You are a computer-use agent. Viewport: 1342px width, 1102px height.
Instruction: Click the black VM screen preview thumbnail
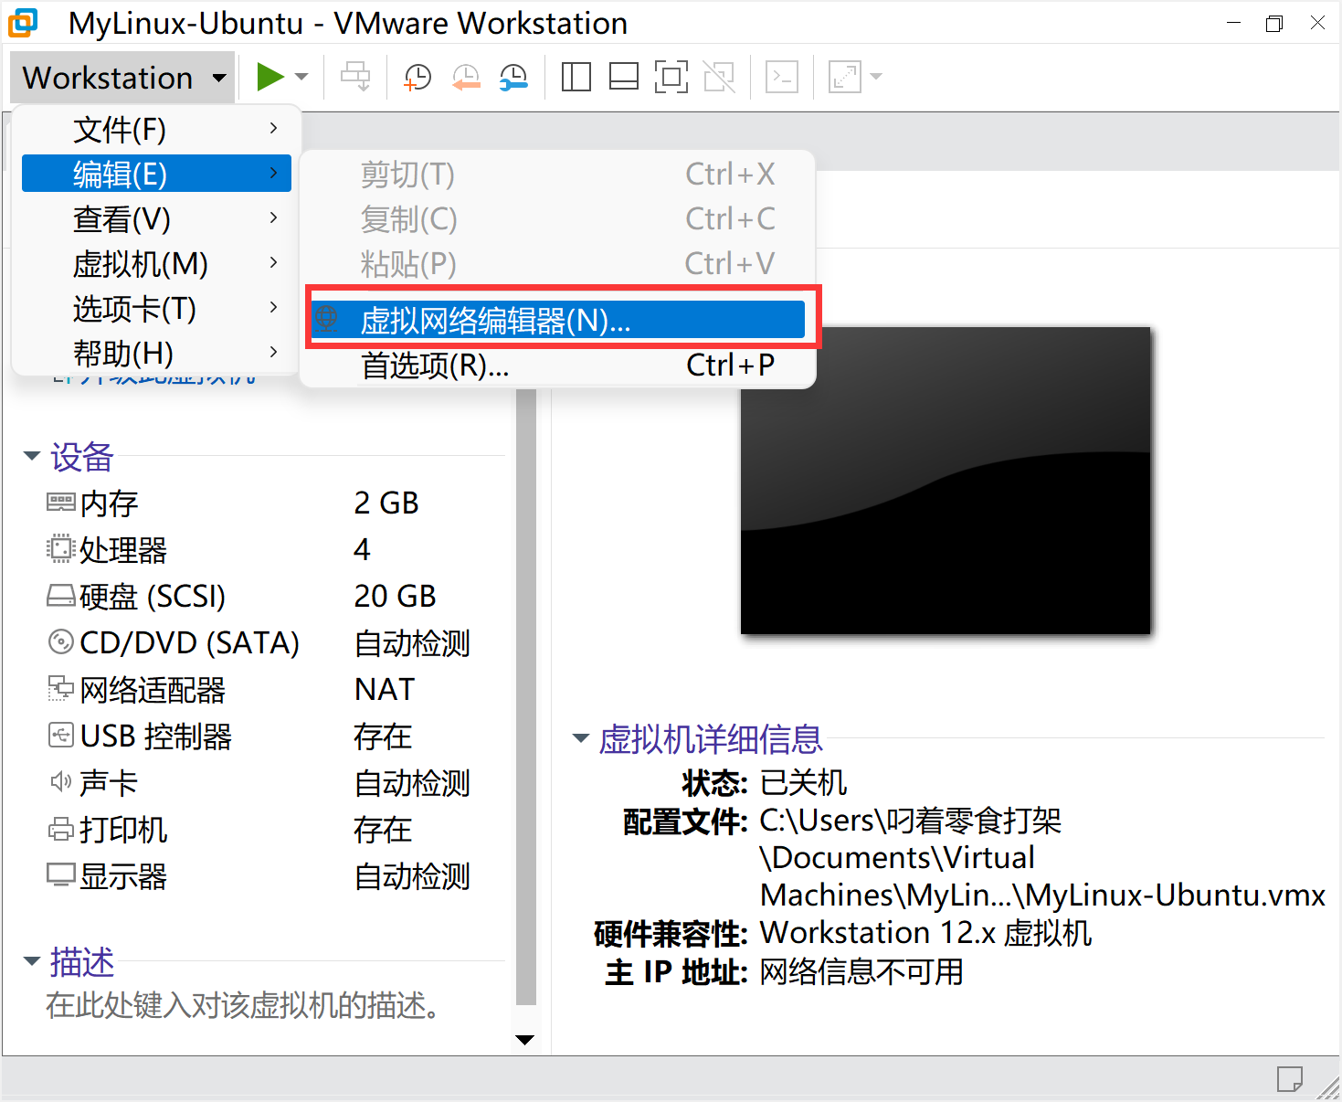pyautogui.click(x=946, y=480)
